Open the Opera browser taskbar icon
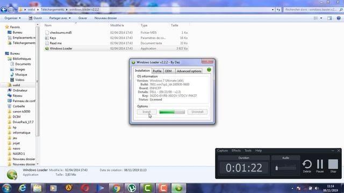The image size is (344, 193). pos(85,188)
